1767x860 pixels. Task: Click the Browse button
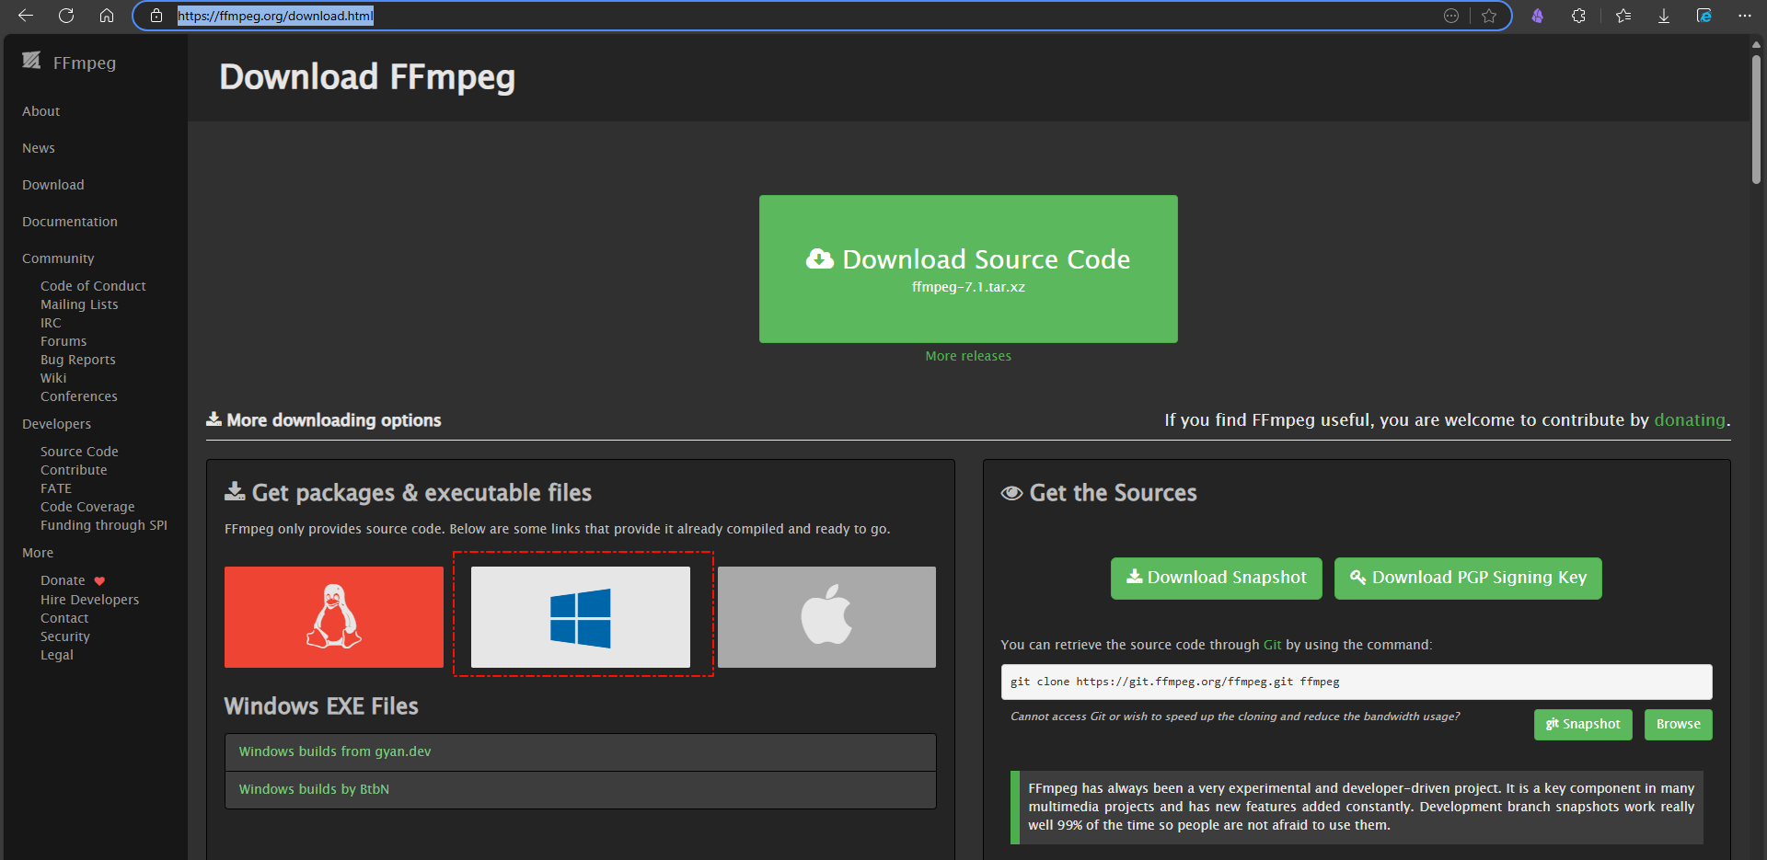[1679, 724]
